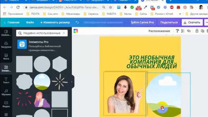This screenshot has height=117, width=208.
Task: Click the browser reload button
Action: point(18,7)
